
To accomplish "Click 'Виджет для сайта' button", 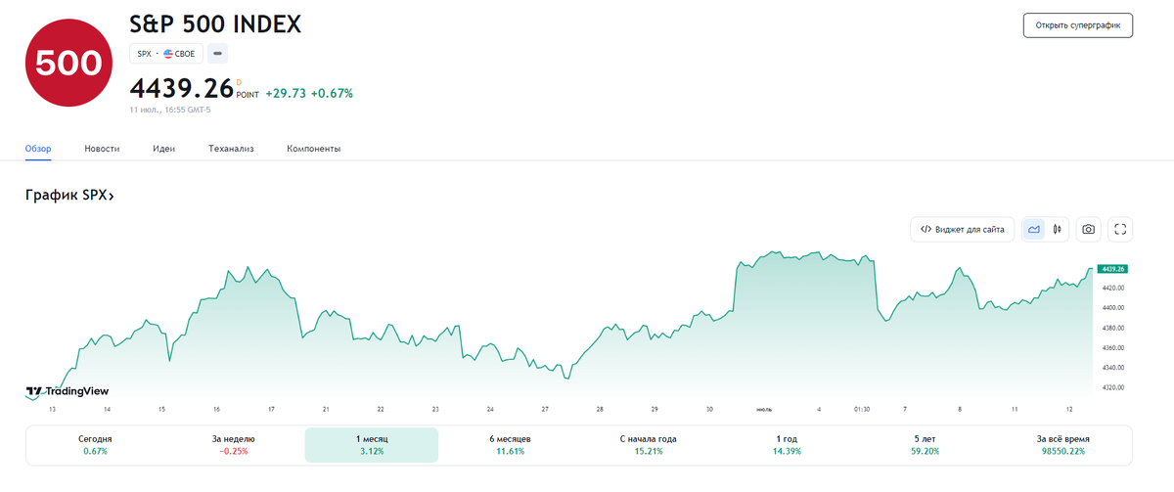I will [962, 230].
